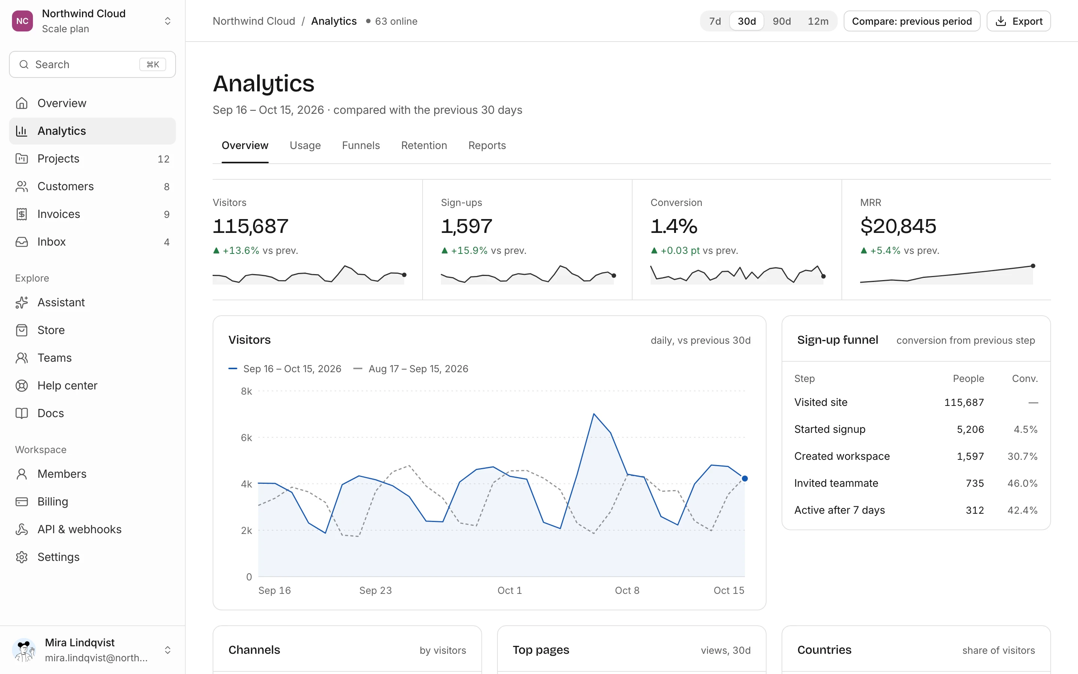Click the Aug 17 – Sep 15 legend entry
This screenshot has width=1078, height=674.
click(x=411, y=369)
